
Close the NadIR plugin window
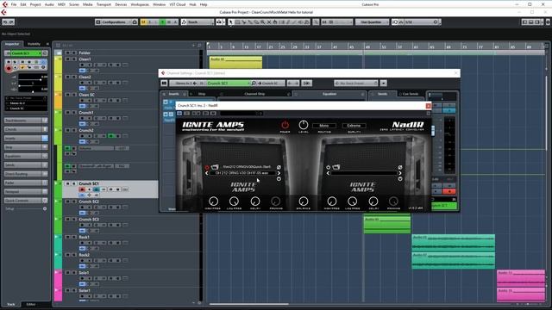428,105
